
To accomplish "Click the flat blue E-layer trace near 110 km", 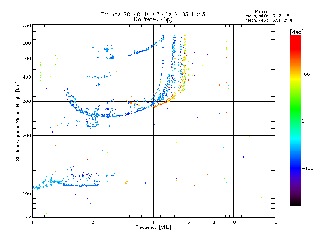I will 82,186.
